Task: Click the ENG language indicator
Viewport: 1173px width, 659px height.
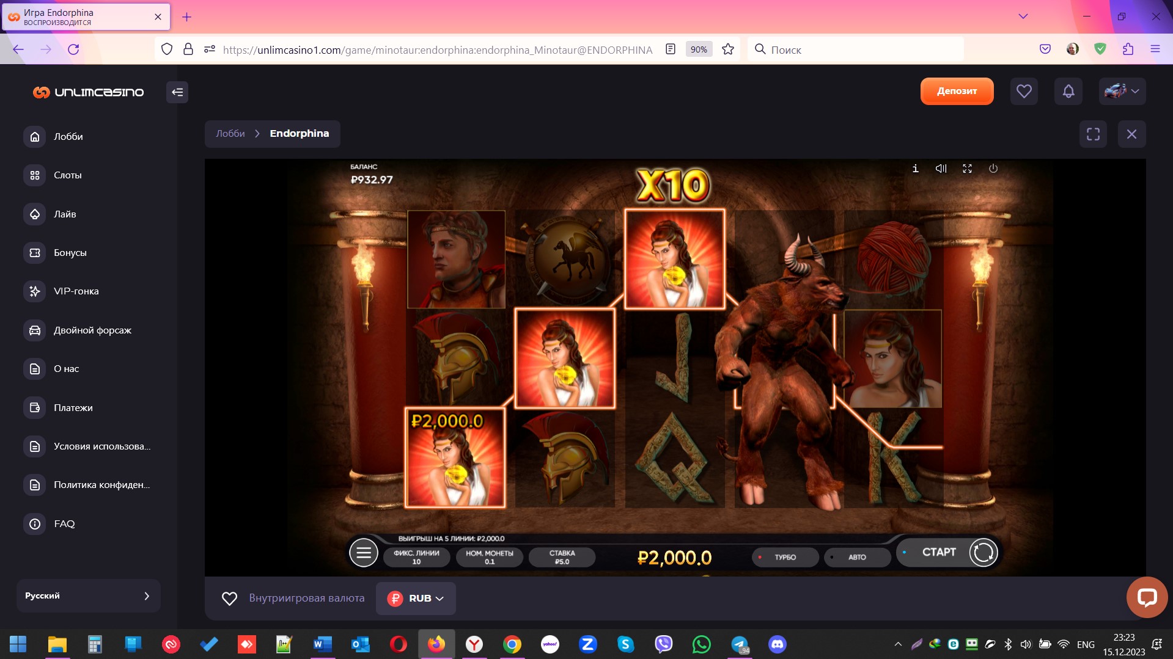Action: 1086,644
